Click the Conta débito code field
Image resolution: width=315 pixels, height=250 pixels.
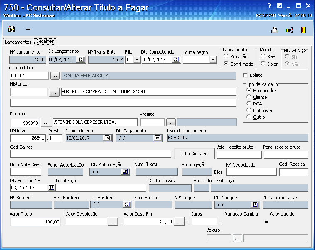[x=29, y=76]
